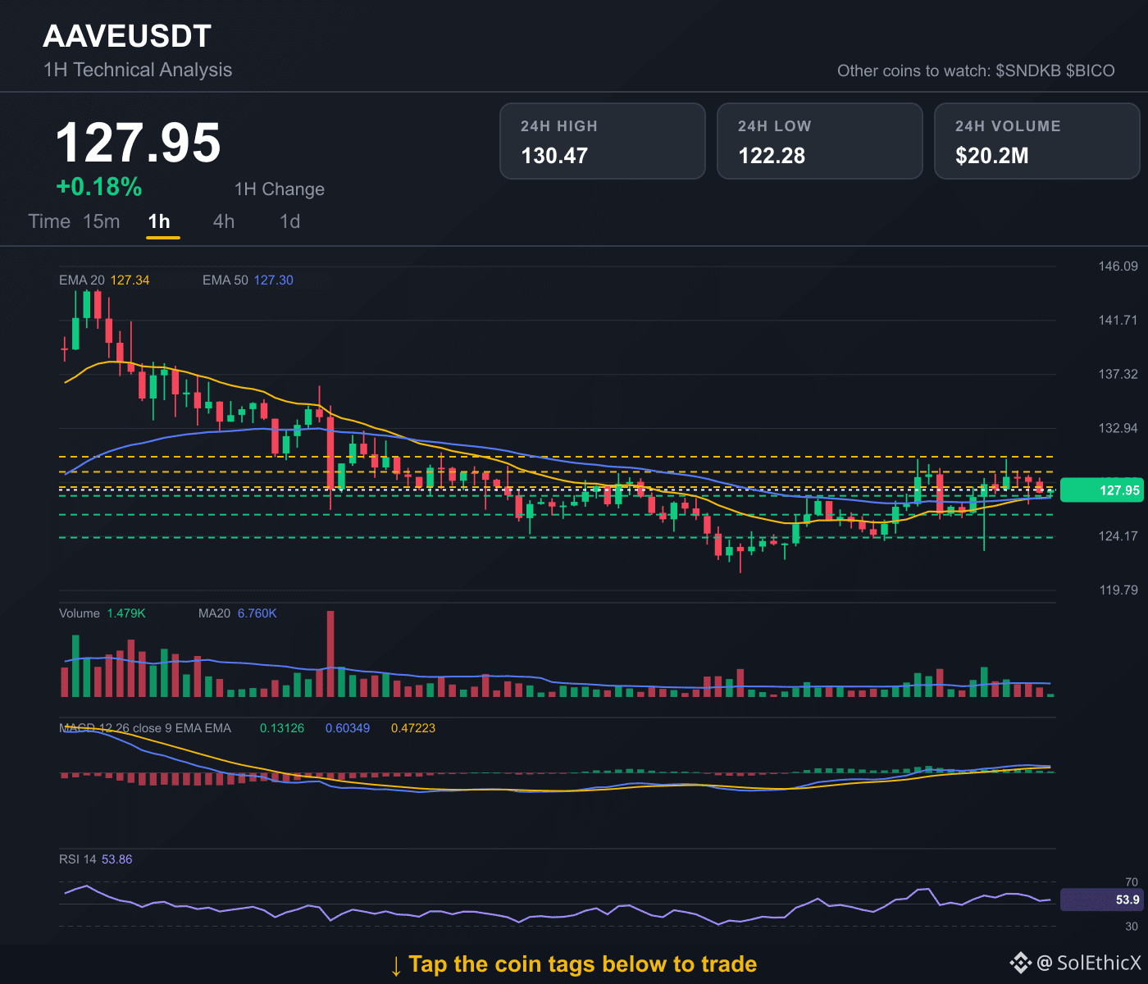Click the +0.18% change figure
This screenshot has width=1148, height=984.
coord(99,187)
